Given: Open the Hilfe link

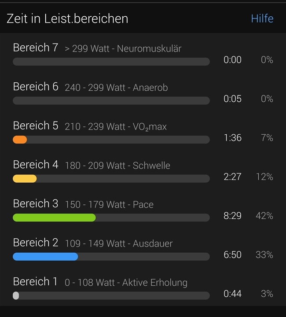Looking at the screenshot, I should point(262,18).
